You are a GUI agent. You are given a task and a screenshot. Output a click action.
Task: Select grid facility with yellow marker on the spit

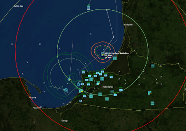81,91
